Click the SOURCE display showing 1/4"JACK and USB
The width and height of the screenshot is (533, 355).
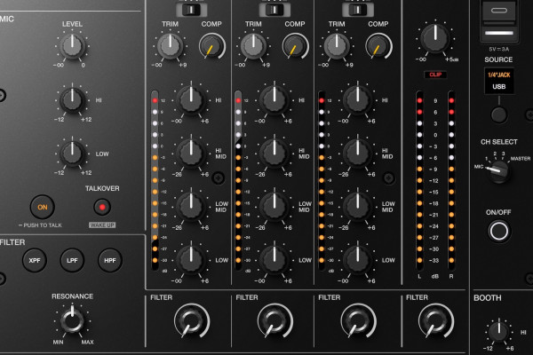pos(498,81)
